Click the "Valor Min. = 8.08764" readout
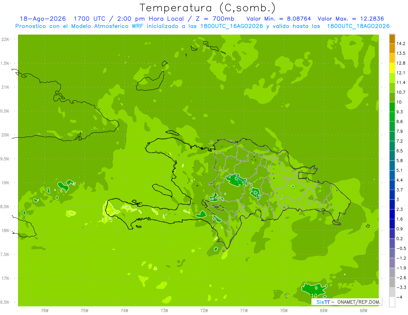This screenshot has height=315, width=408. point(279,19)
